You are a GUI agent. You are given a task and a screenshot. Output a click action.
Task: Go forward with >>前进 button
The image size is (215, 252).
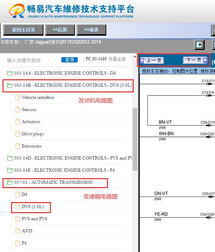coord(91,30)
